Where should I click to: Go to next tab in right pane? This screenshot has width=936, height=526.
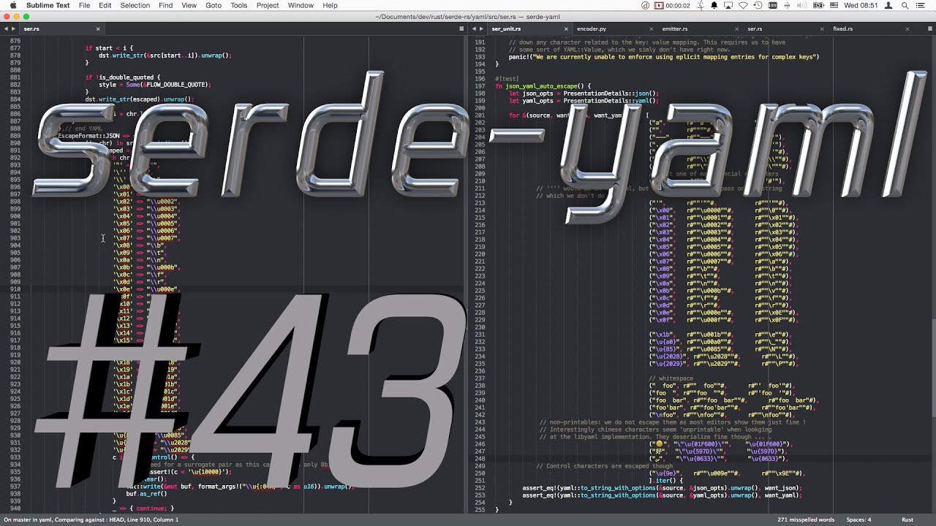click(x=483, y=28)
